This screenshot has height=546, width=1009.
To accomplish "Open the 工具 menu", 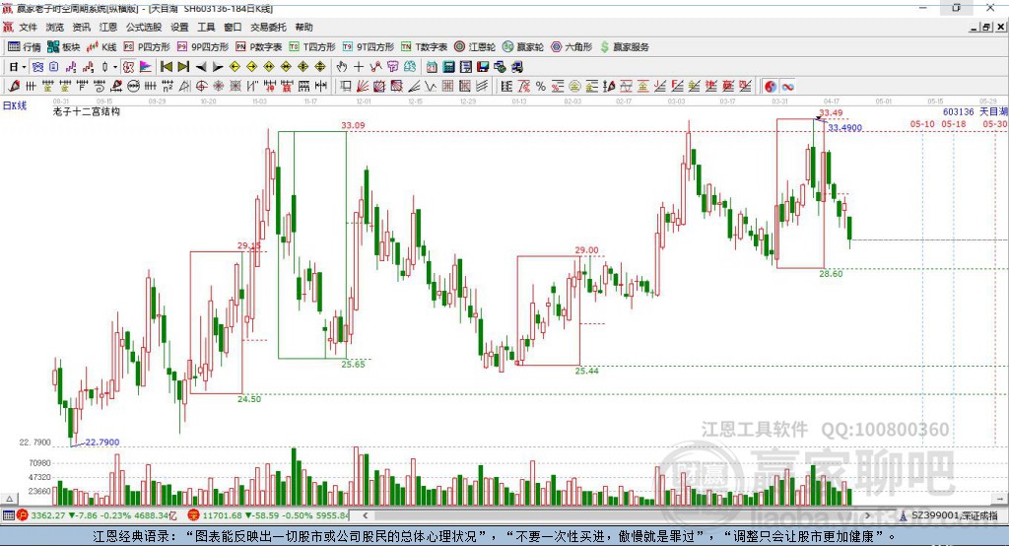I will 206,27.
